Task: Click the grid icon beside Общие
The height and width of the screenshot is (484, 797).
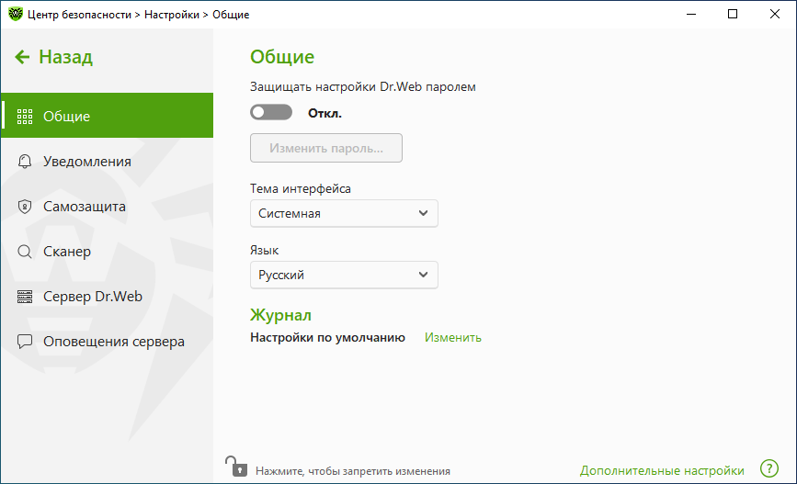Action: [25, 117]
